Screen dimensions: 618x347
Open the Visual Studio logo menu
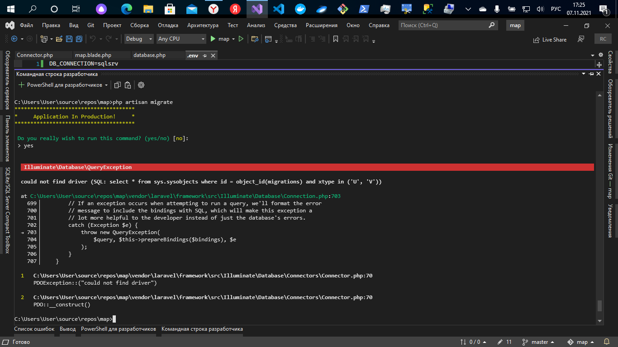(x=10, y=25)
